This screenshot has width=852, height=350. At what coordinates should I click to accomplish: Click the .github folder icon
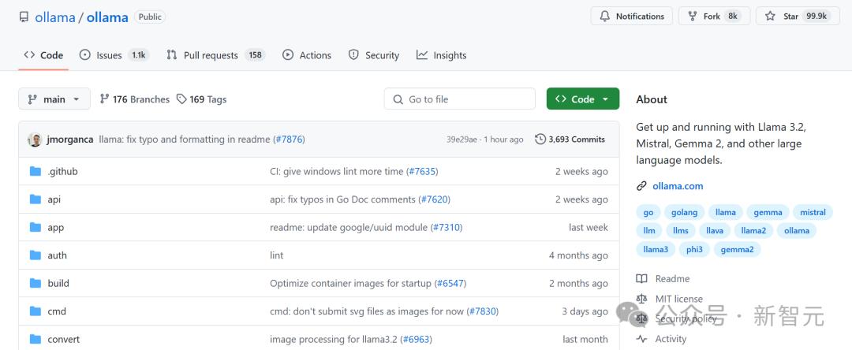35,172
